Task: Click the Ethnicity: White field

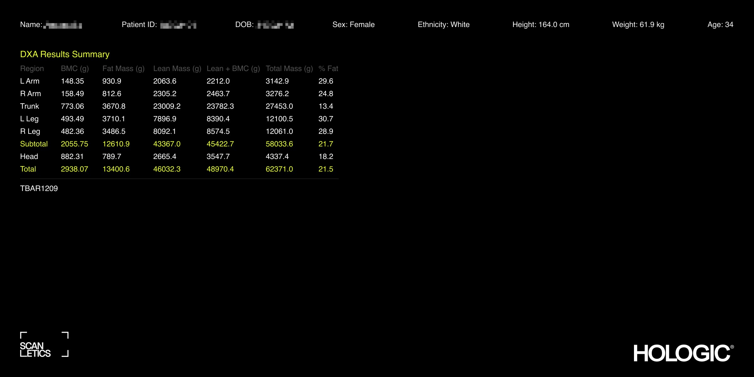Action: pyautogui.click(x=443, y=25)
